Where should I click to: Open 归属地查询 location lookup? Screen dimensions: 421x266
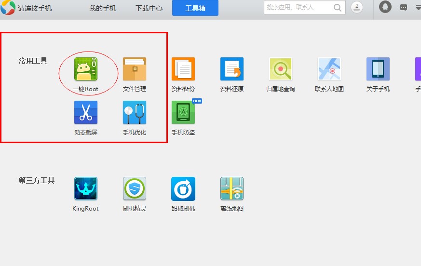(281, 69)
